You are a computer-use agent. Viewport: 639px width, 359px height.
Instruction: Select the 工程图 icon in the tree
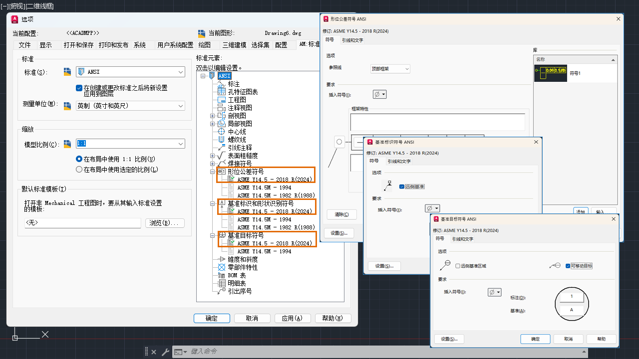[x=222, y=100]
